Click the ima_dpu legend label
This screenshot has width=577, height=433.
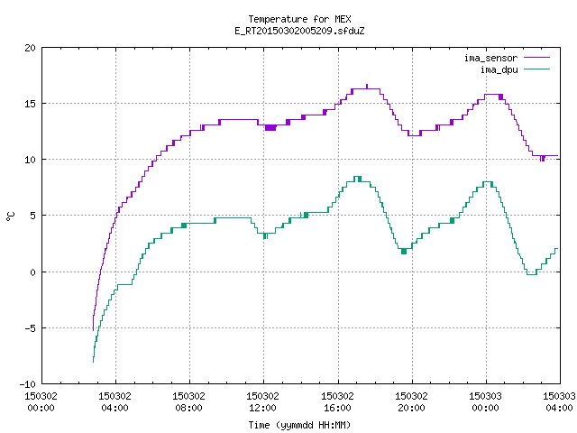click(x=499, y=69)
